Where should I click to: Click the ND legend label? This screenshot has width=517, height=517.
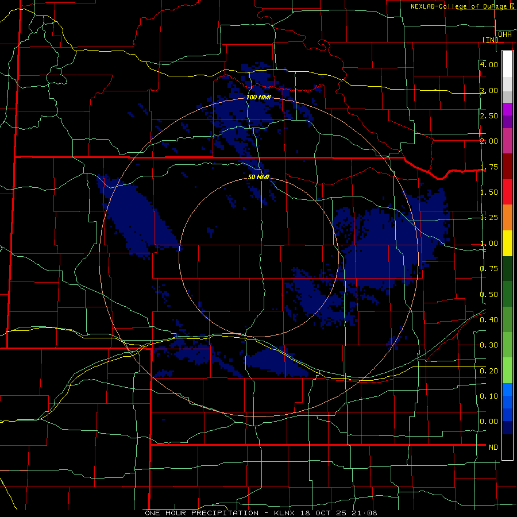493,447
